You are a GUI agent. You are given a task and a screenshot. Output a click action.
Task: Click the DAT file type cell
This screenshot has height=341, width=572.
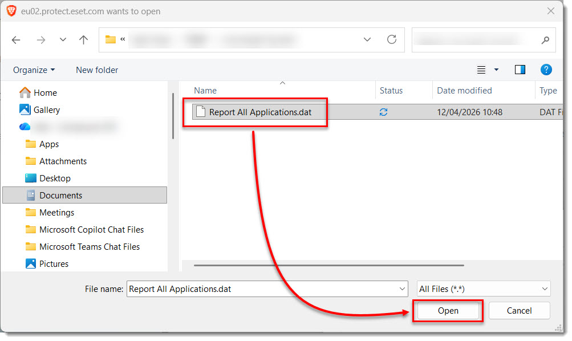tap(551, 112)
